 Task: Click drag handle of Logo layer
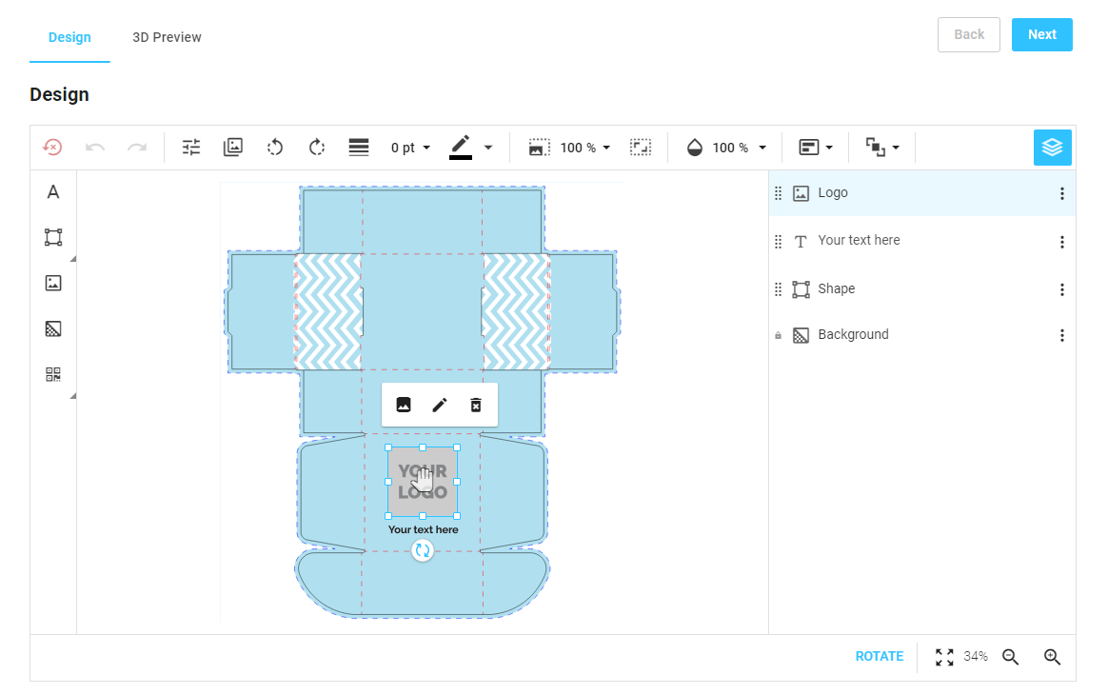click(778, 193)
